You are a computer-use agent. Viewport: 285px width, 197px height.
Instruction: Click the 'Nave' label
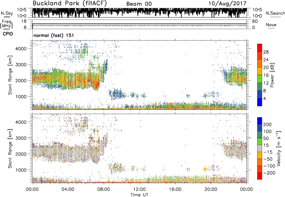271,25
